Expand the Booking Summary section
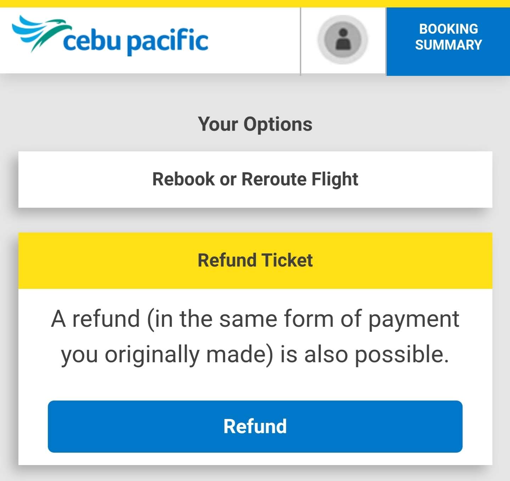 [x=448, y=37]
